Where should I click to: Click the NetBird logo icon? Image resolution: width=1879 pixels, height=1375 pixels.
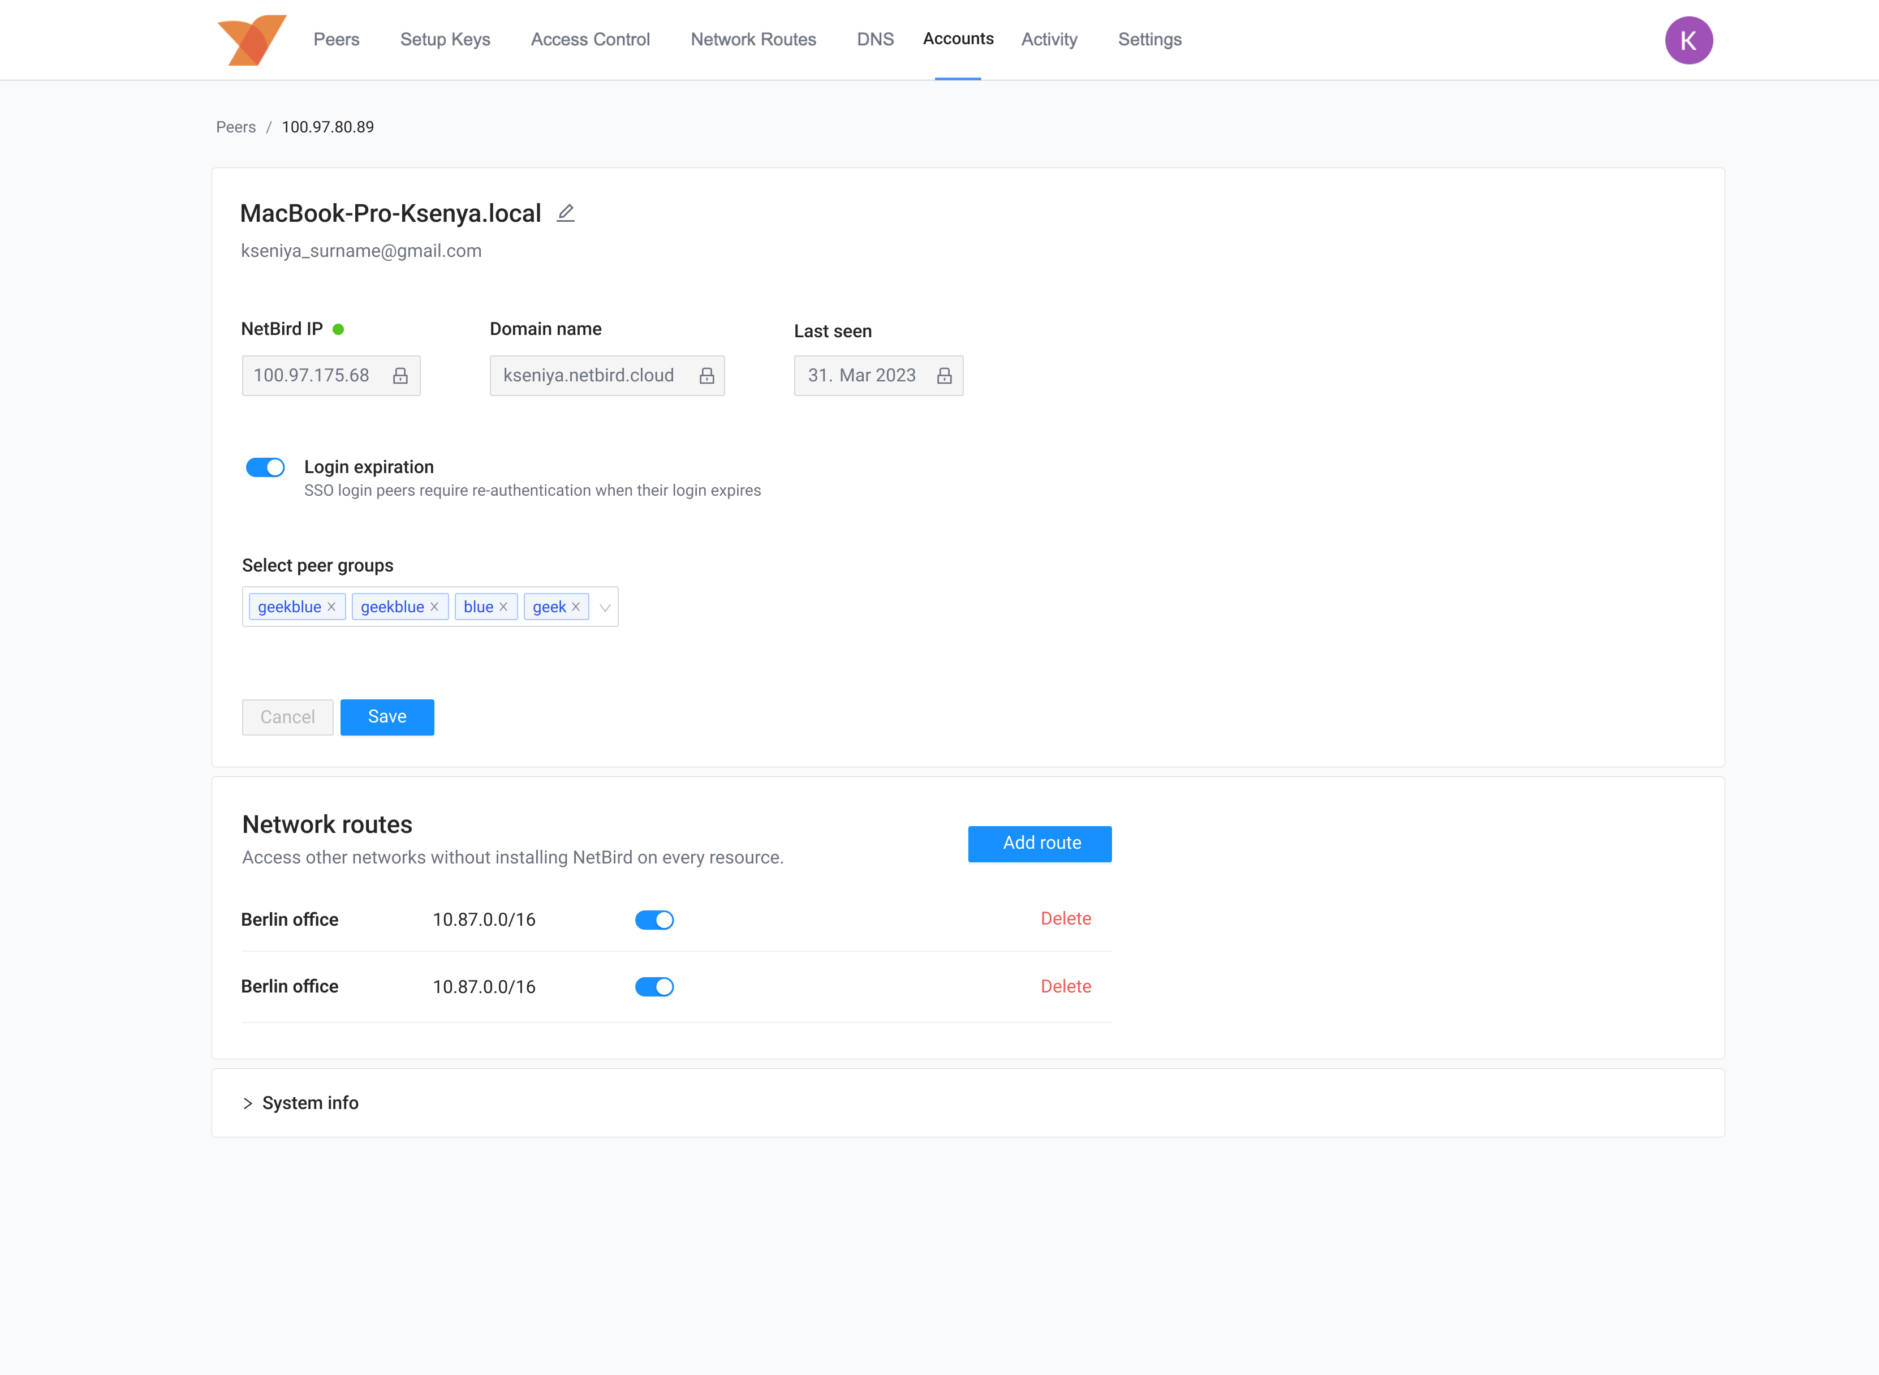pos(249,39)
